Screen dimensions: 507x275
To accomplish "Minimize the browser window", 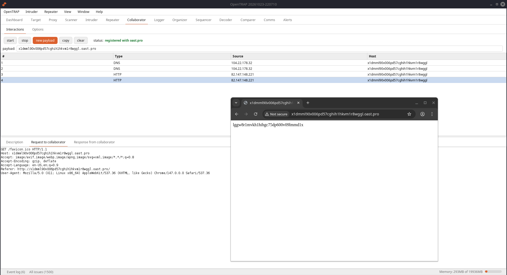I will click(417, 103).
